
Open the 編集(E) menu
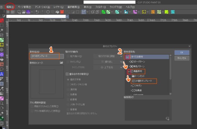pos(10,7)
